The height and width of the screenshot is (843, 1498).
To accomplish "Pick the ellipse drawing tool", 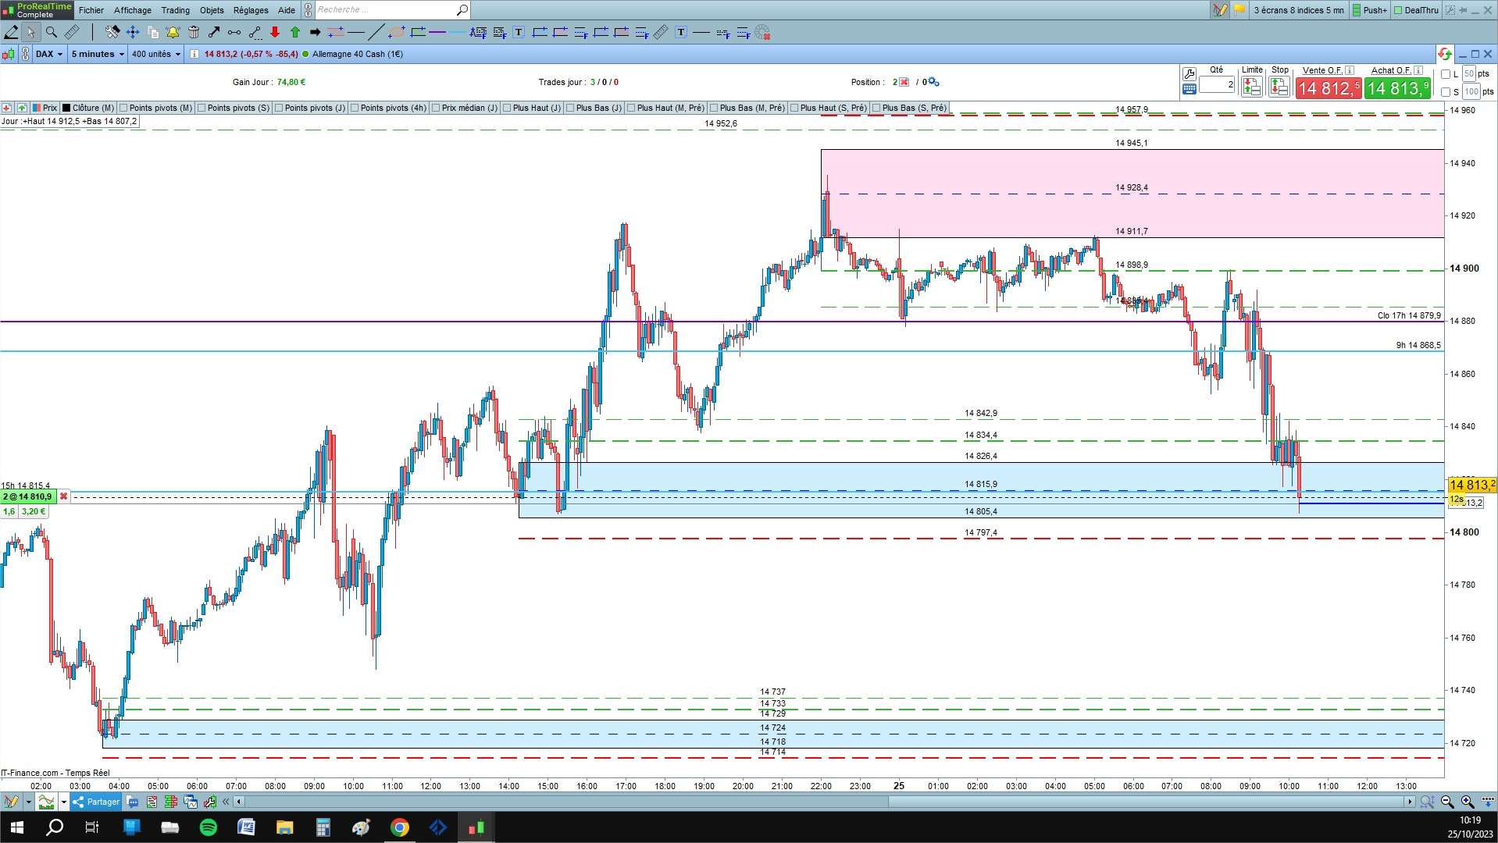I will [x=397, y=32].
